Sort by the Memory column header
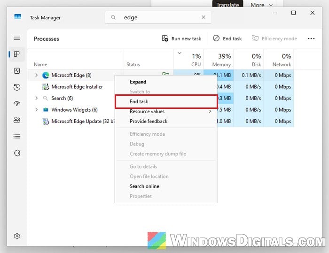Screen dimensions: 329x253 [219, 59]
